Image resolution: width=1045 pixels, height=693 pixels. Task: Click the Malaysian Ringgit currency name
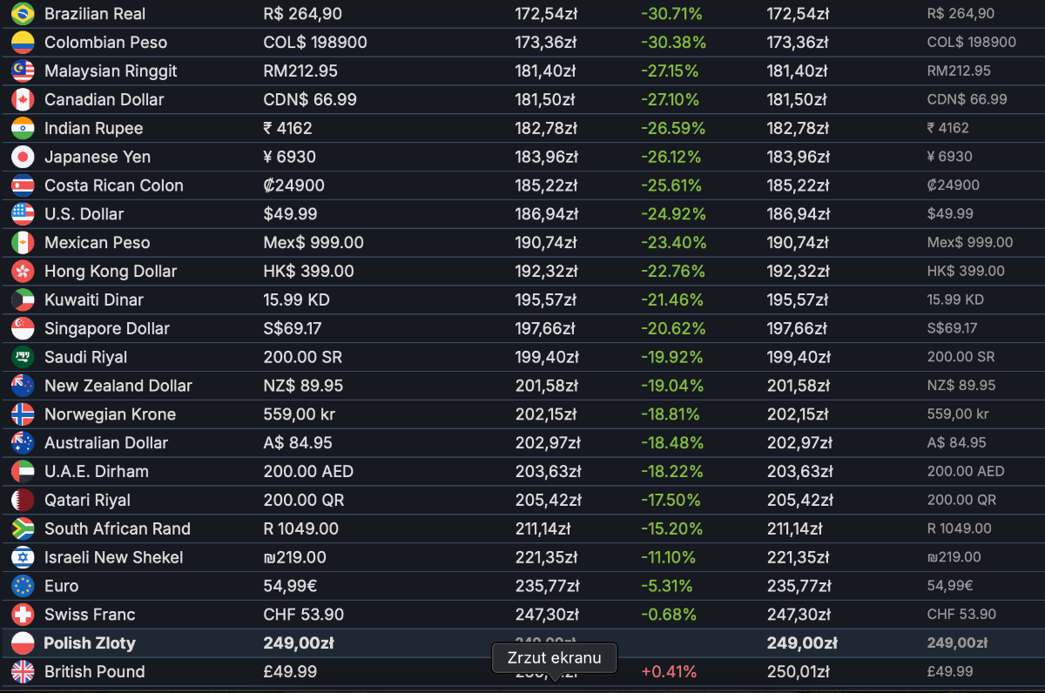[111, 71]
